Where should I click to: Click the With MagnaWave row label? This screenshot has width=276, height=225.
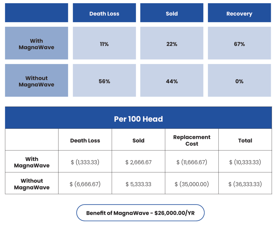[x=36, y=43]
